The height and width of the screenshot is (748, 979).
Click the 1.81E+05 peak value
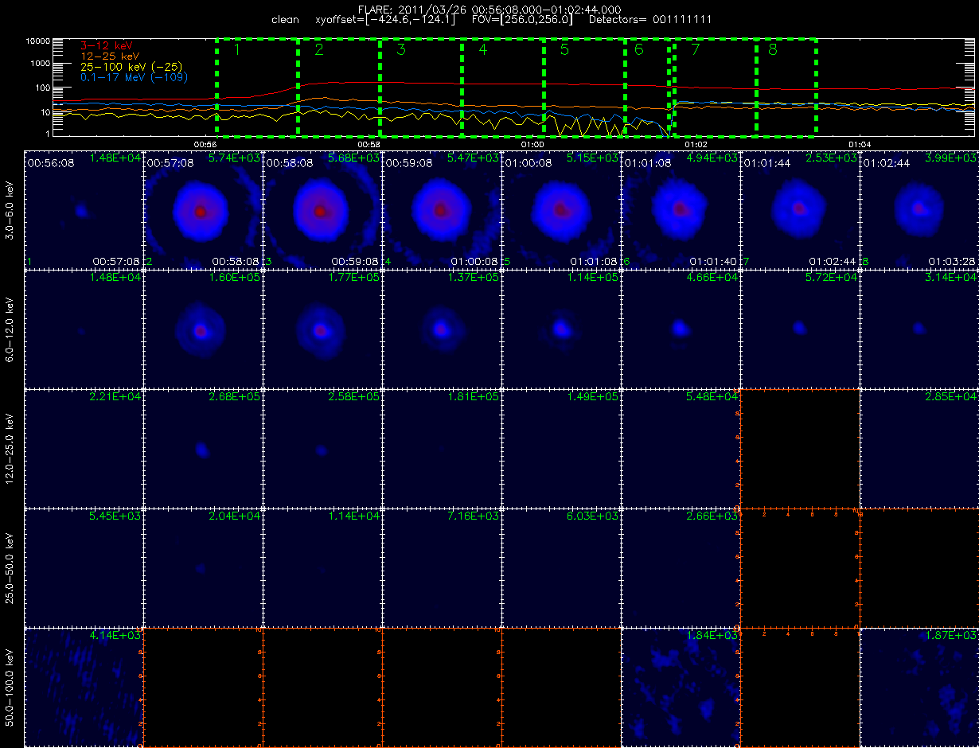(474, 396)
